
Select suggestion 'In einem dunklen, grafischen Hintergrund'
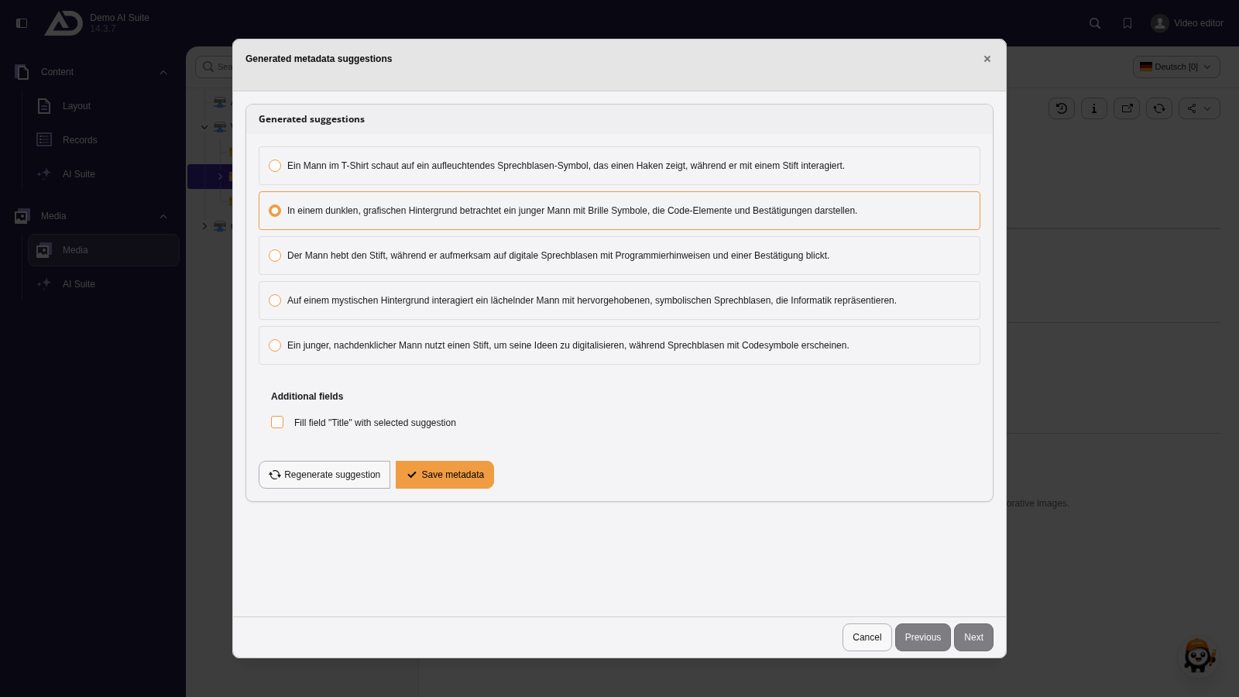tap(619, 211)
